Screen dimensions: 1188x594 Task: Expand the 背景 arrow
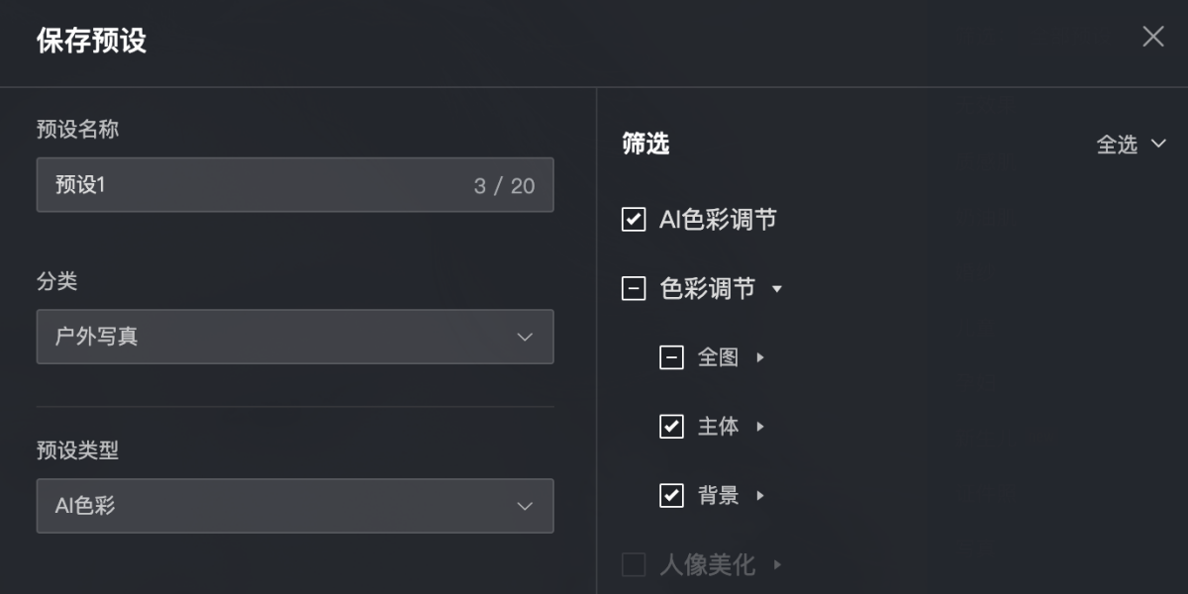pos(760,496)
